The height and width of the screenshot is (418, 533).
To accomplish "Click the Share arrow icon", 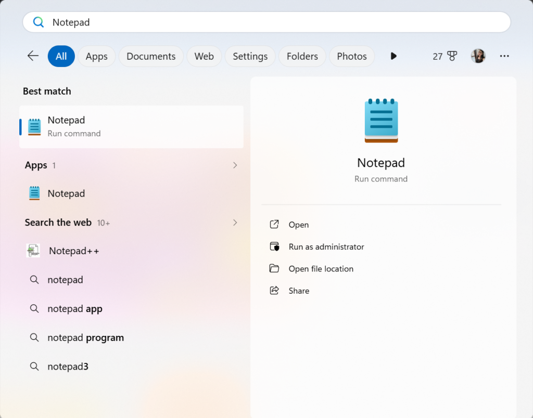I will click(x=274, y=290).
